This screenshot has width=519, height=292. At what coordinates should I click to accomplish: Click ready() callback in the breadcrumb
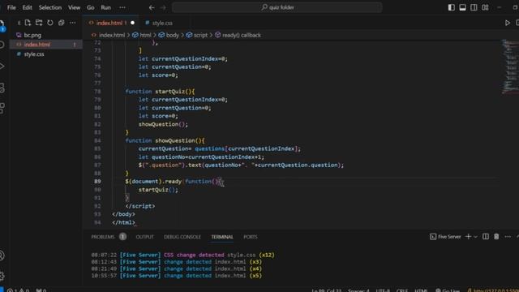pos(242,35)
